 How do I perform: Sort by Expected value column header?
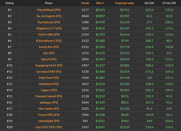[x=125, y=3]
